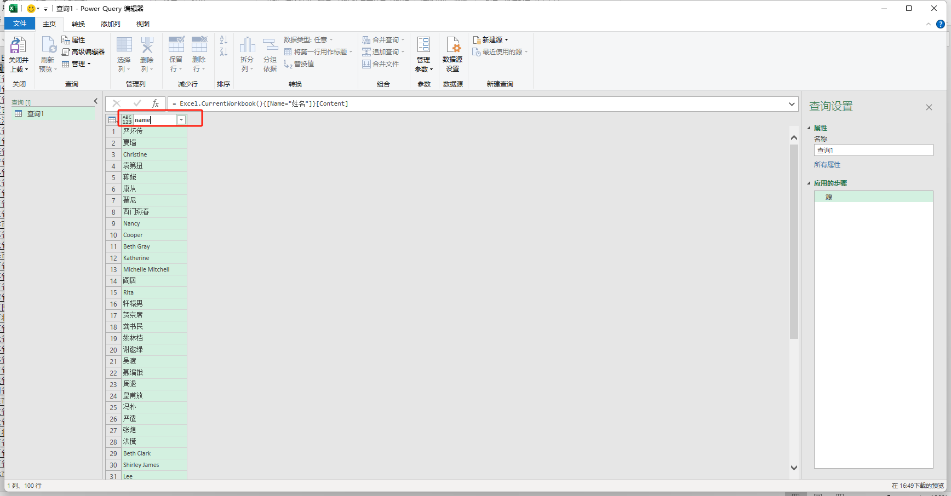Click the Refresh Preview (刷新预览) icon
Viewport: 951px width, 496px height.
coord(48,46)
